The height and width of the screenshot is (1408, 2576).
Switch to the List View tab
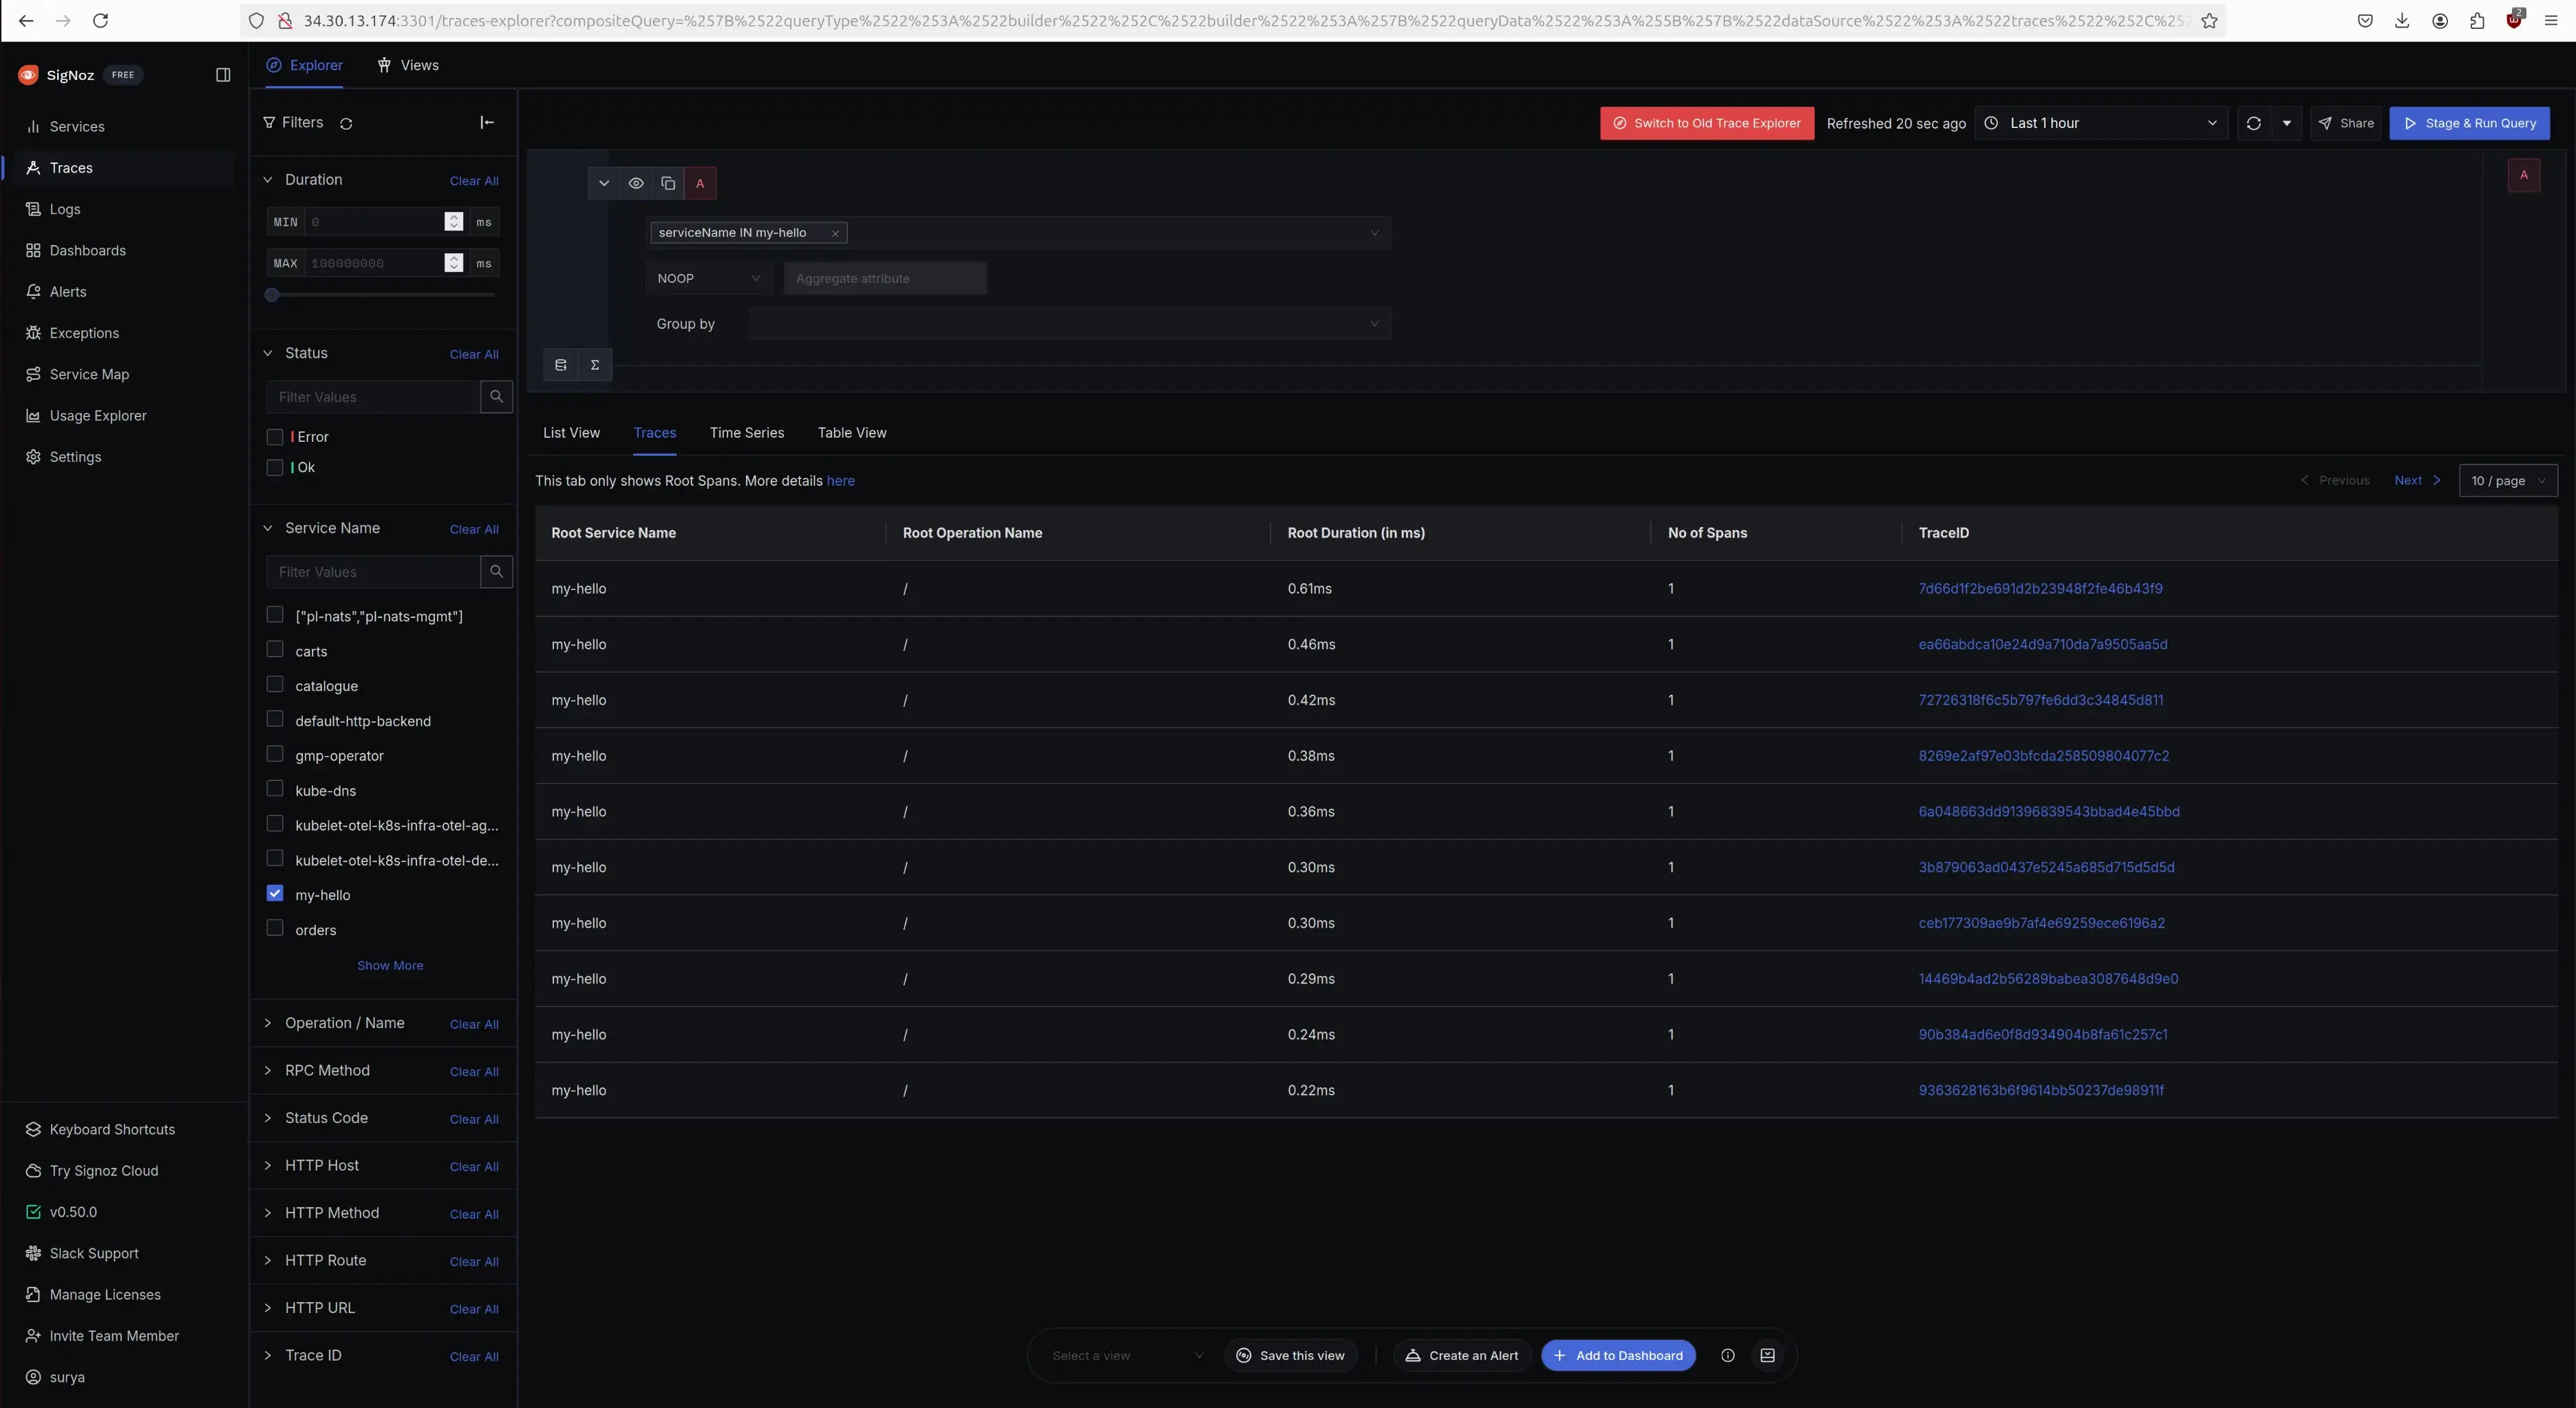click(x=571, y=433)
